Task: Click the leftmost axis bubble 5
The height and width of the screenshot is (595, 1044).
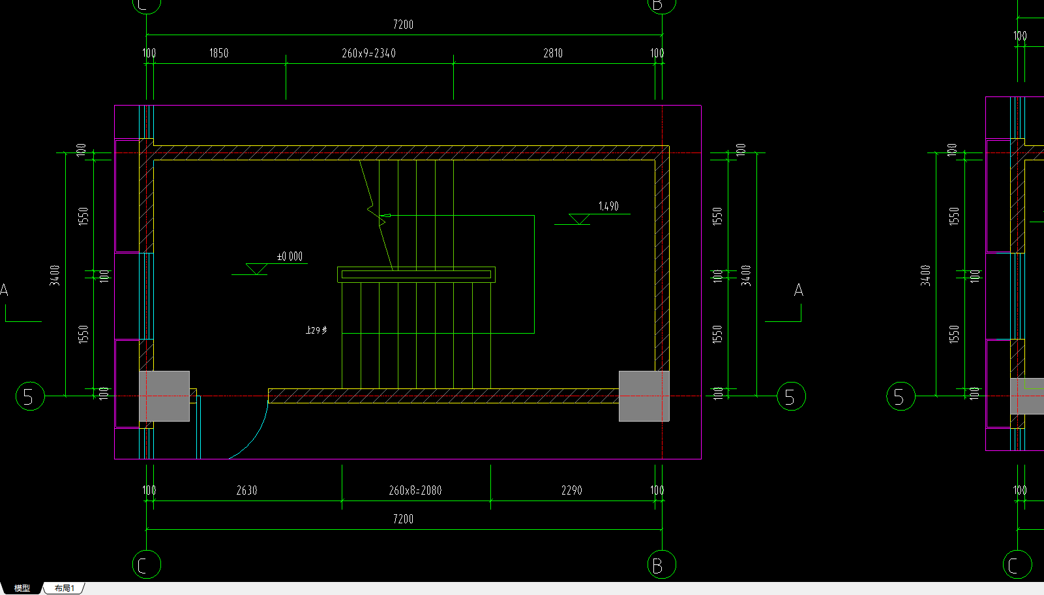Action: [x=30, y=396]
